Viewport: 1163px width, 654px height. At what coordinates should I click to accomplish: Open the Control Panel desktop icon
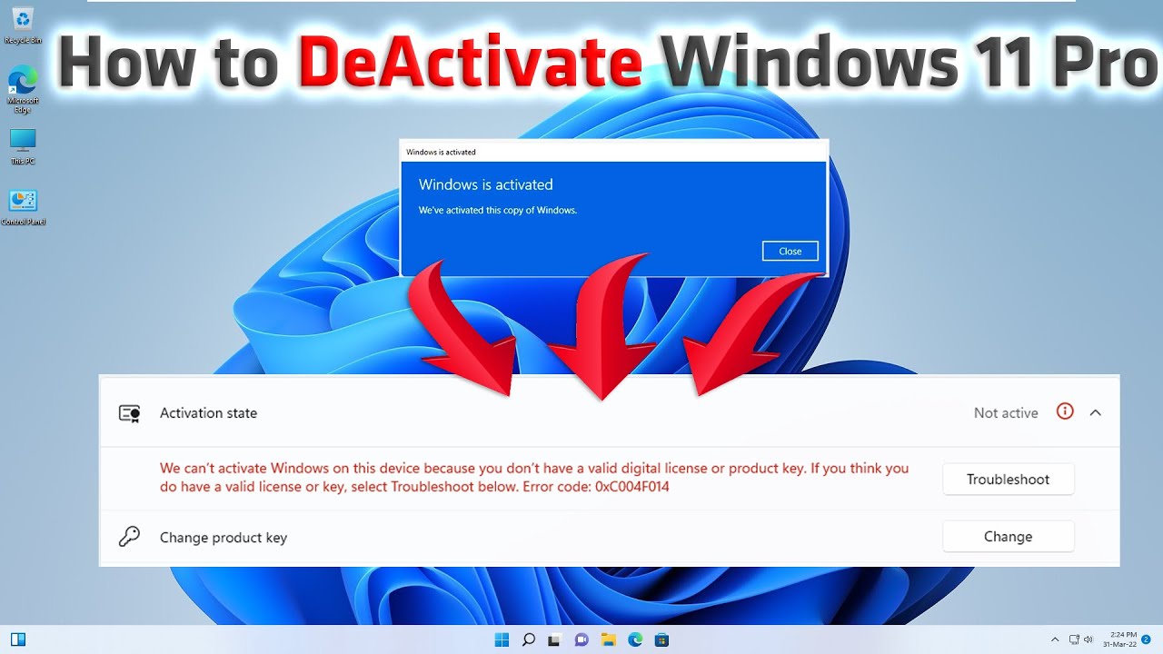pyautogui.click(x=22, y=202)
